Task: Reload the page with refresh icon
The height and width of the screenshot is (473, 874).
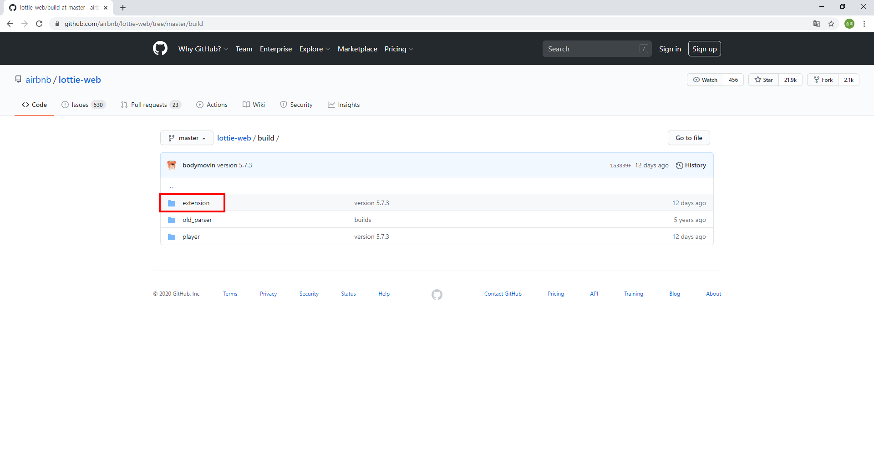Action: pyautogui.click(x=39, y=24)
